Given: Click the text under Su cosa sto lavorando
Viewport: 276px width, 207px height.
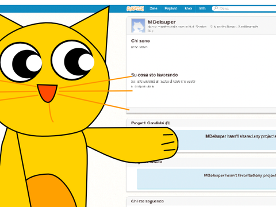Looking at the screenshot, I should [x=163, y=84].
